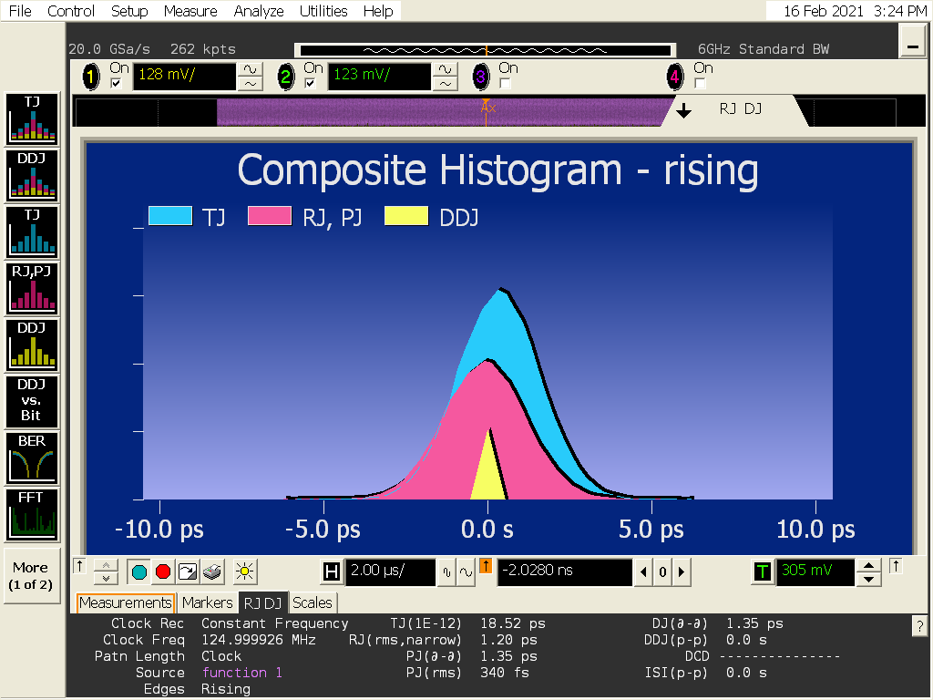This screenshot has height=700, width=933.
Task: Move horizontal position left arrow
Action: 644,572
